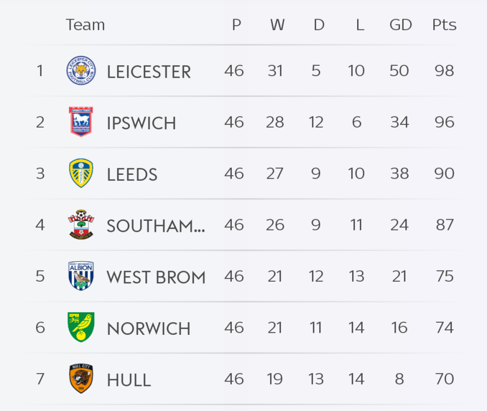Click Hull's goal difference value 8
This screenshot has width=487, height=411.
[x=399, y=378]
